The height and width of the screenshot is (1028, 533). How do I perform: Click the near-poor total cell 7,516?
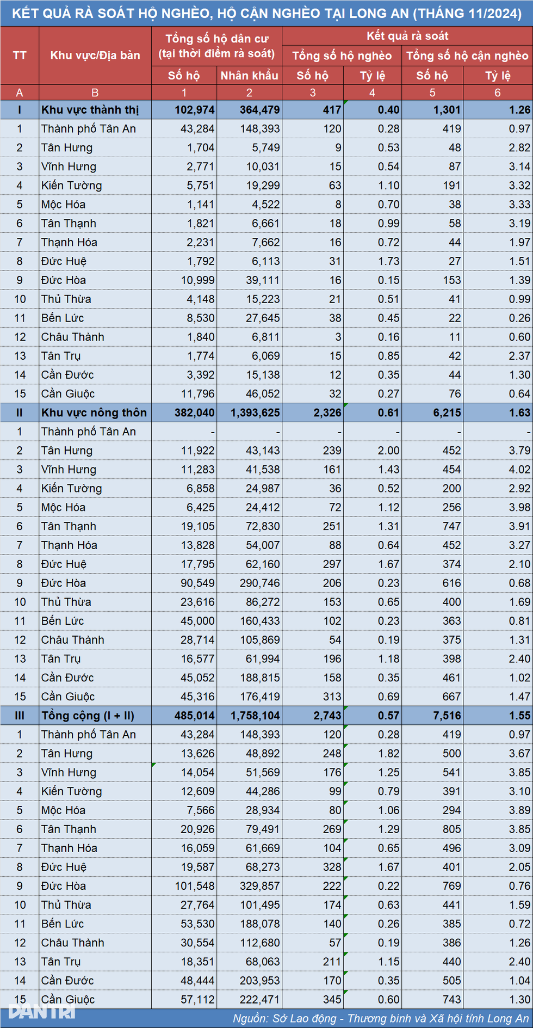click(447, 716)
